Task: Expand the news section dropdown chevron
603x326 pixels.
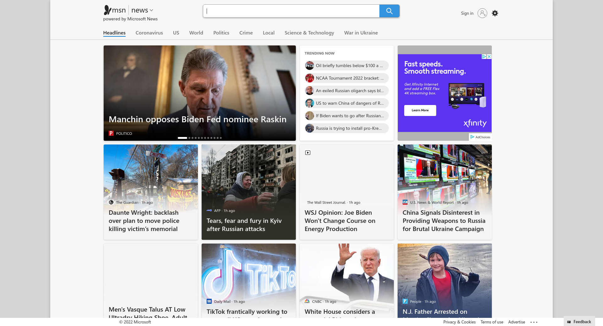Action: [151, 10]
